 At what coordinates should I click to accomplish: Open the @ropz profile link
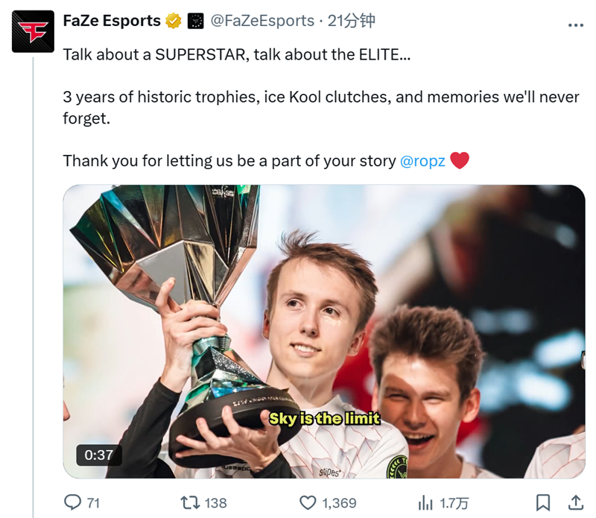(422, 159)
